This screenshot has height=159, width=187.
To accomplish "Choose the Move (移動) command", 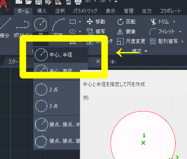I will pyautogui.click(x=96, y=22).
